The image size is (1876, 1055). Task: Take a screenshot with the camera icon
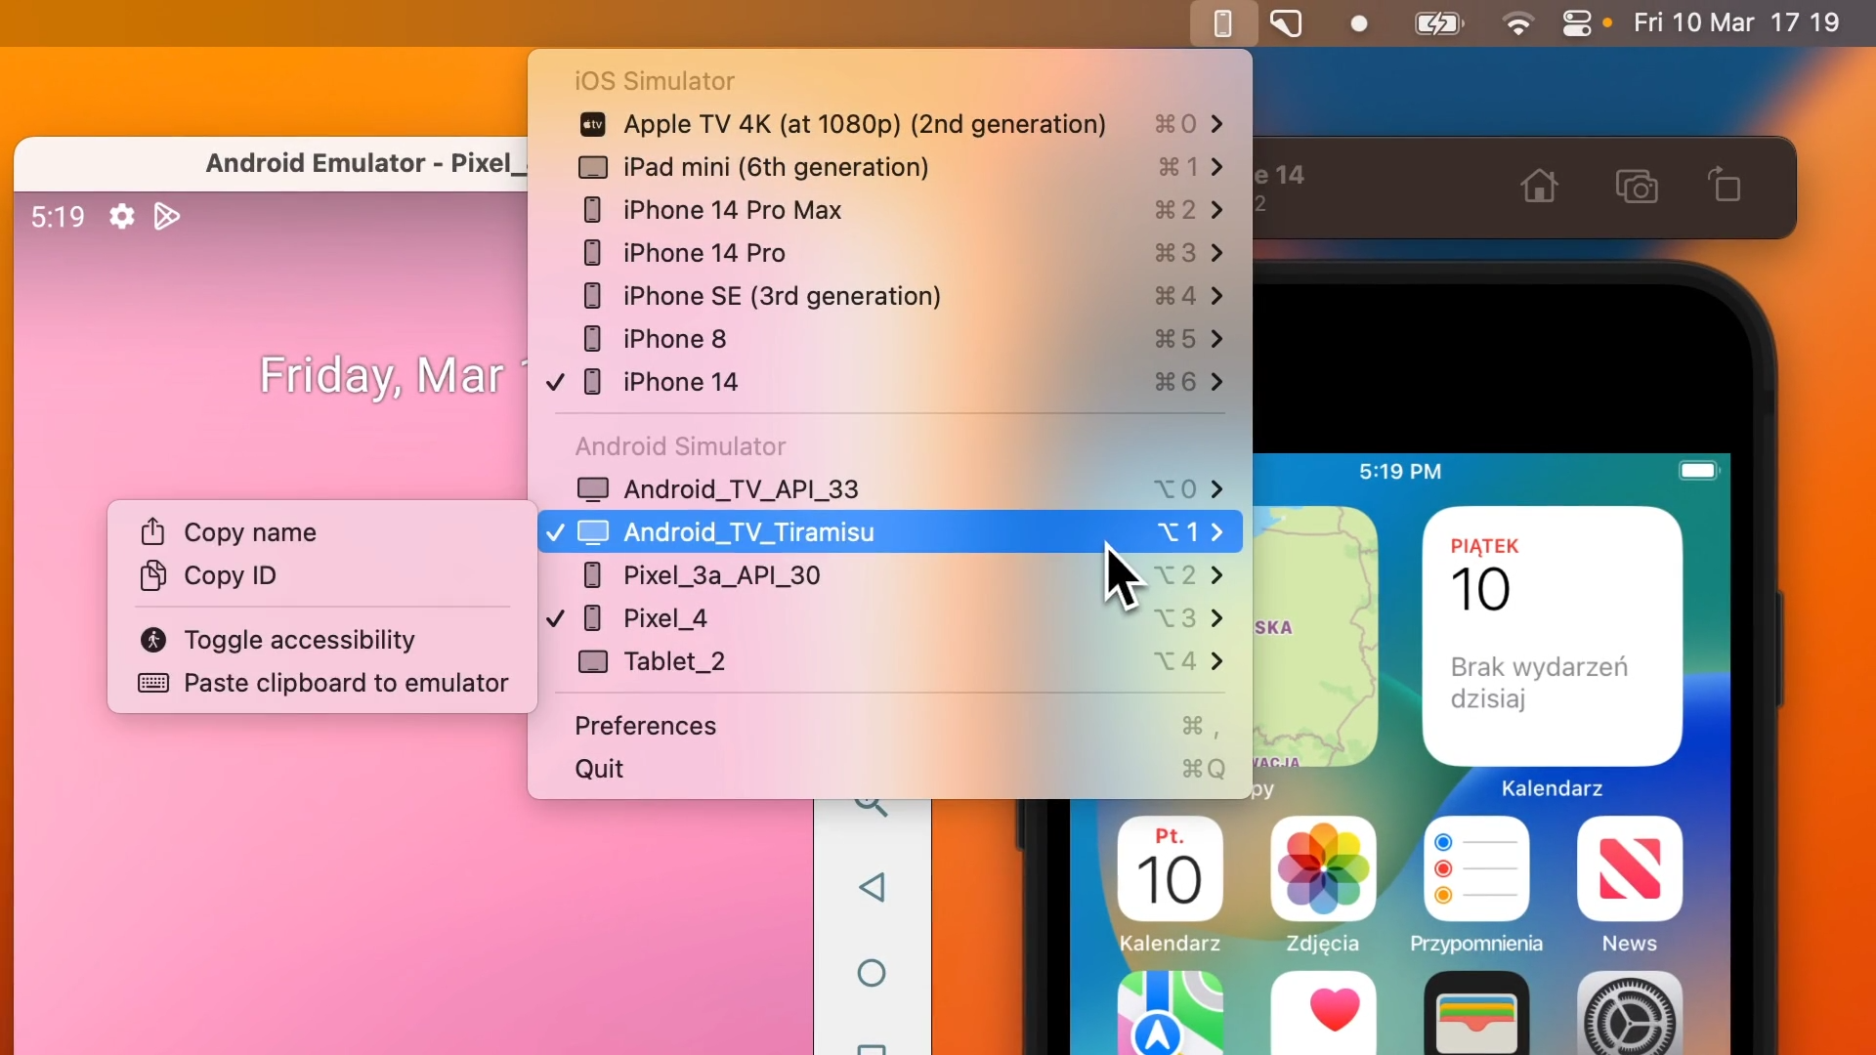tap(1638, 186)
